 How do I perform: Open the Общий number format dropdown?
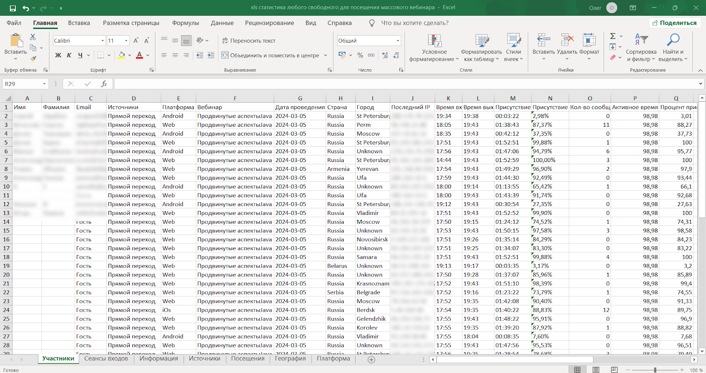[398, 41]
